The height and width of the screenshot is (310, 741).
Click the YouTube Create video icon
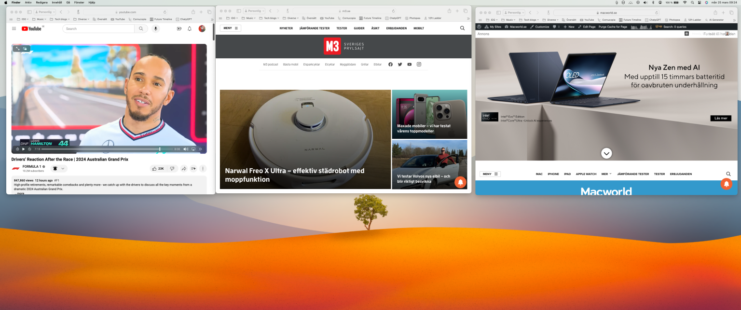click(x=179, y=29)
